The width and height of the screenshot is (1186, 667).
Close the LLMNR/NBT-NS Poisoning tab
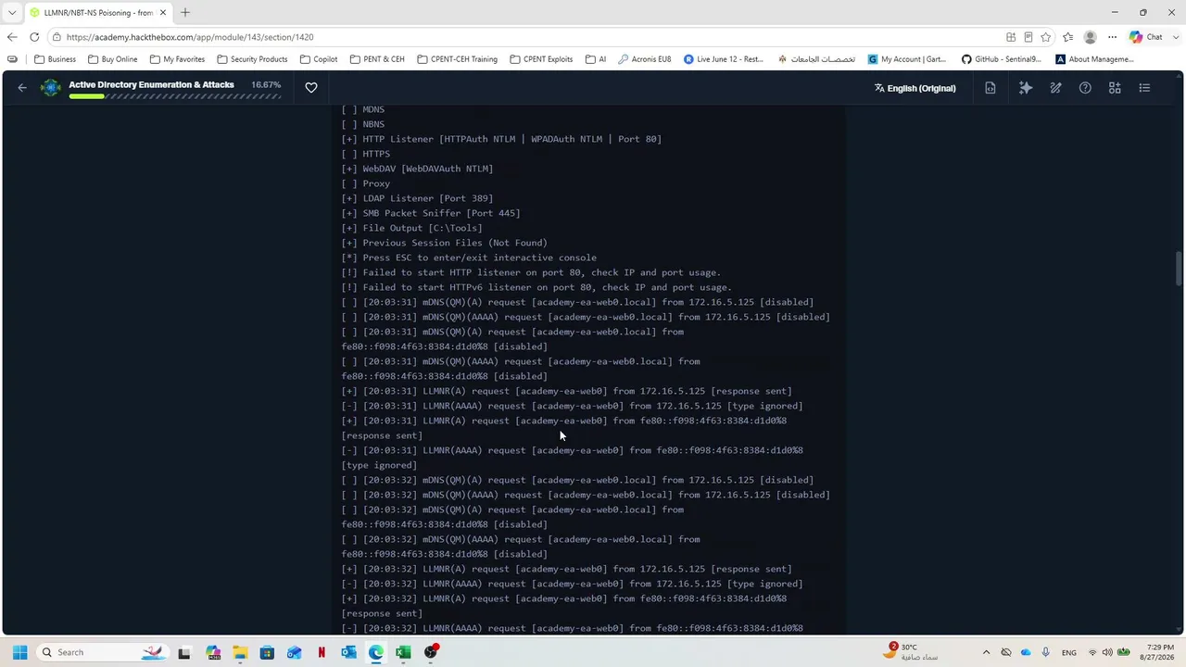click(165, 12)
